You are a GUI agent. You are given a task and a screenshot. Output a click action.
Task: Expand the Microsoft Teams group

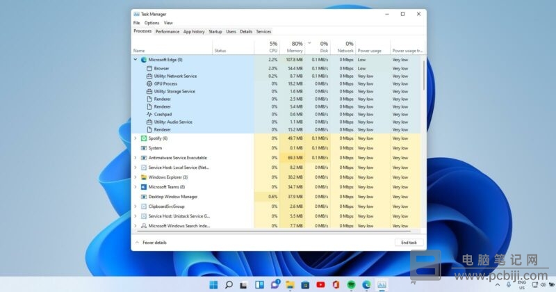[x=136, y=187]
